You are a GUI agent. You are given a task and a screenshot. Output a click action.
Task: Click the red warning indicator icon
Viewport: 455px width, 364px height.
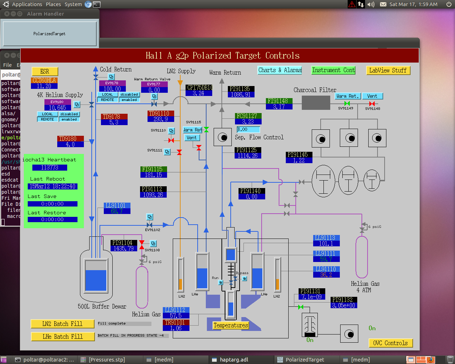[352, 4]
